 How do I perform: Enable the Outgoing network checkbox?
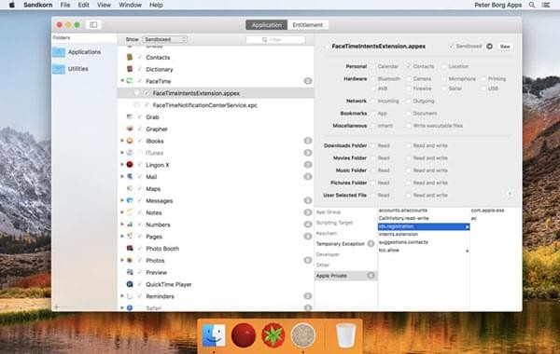coord(408,102)
